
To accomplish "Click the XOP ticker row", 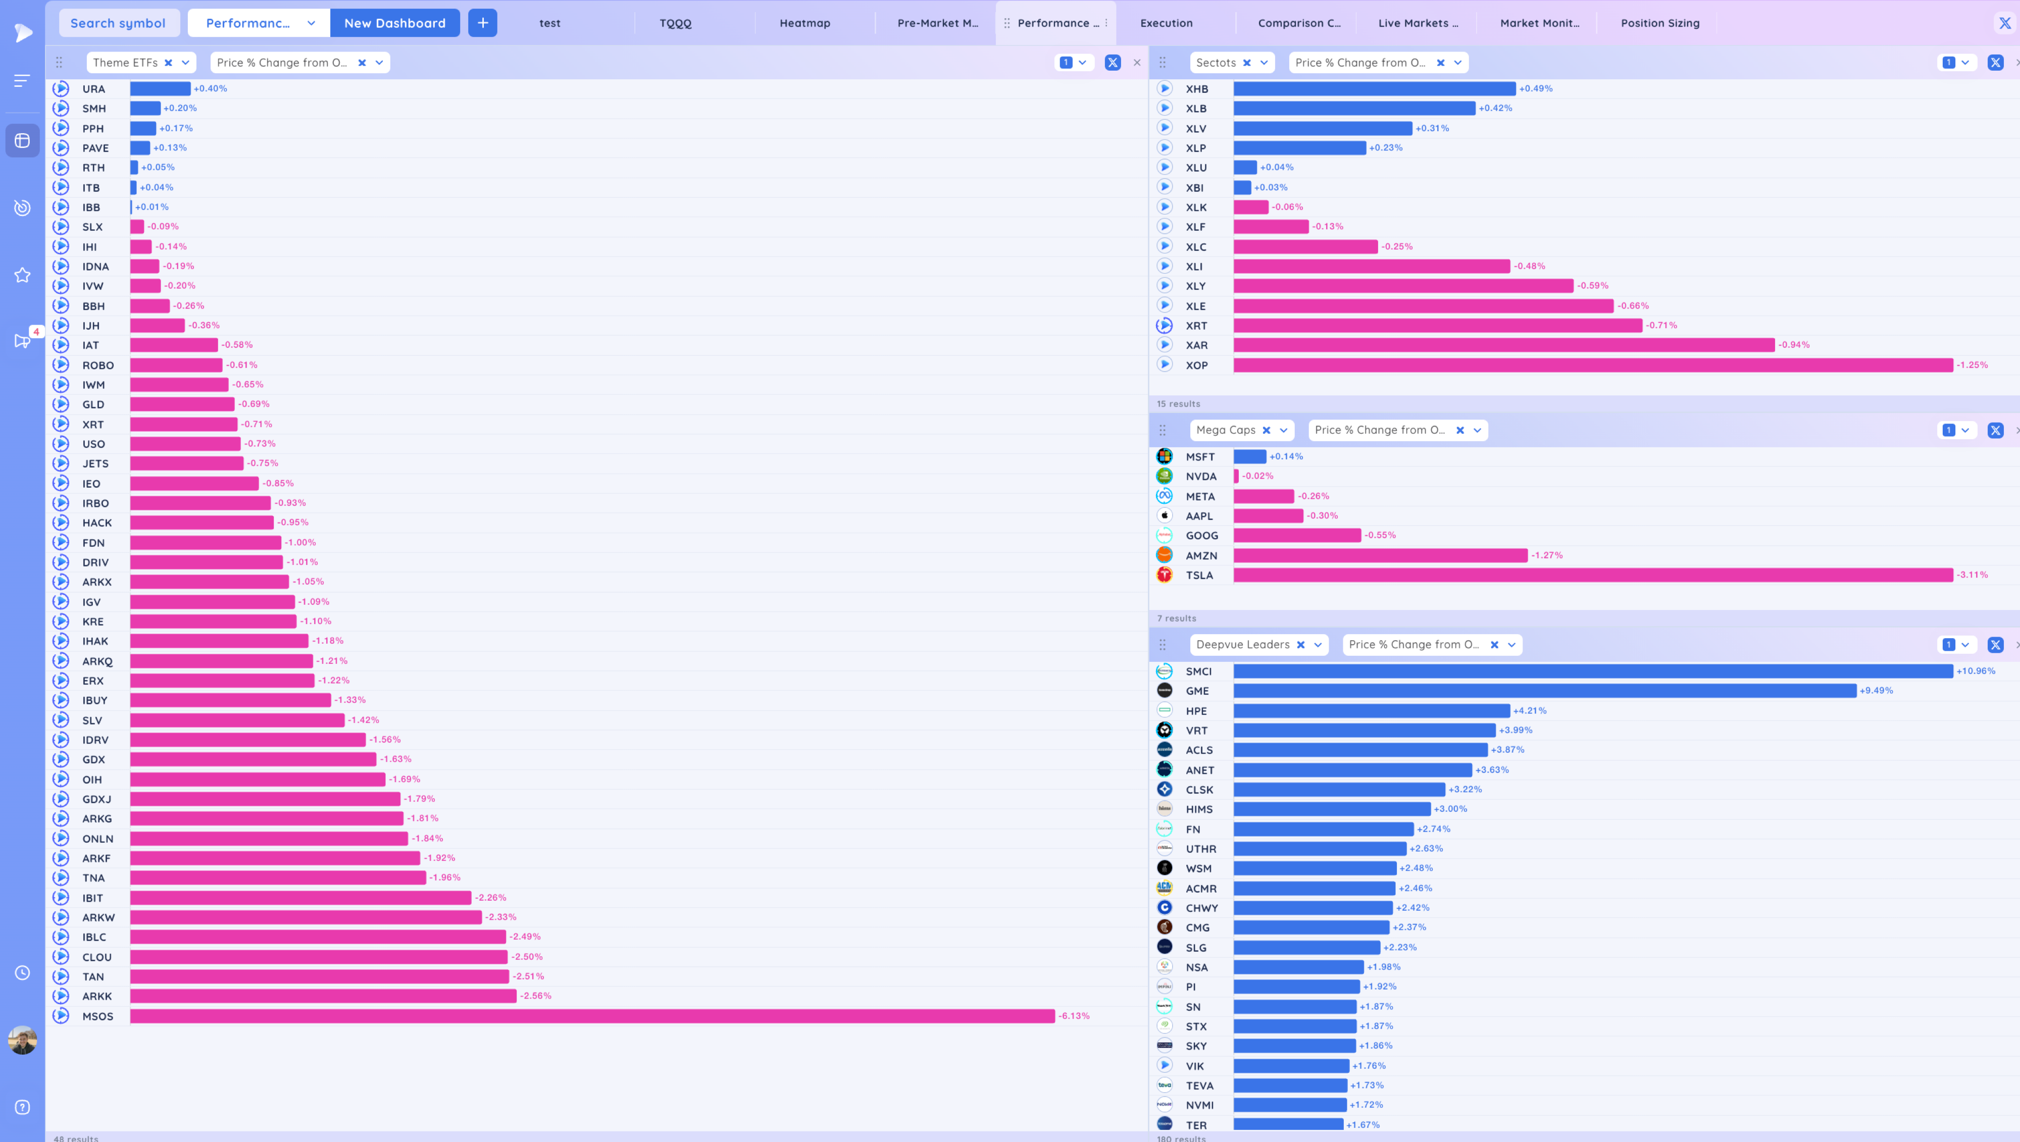I will coord(1585,365).
